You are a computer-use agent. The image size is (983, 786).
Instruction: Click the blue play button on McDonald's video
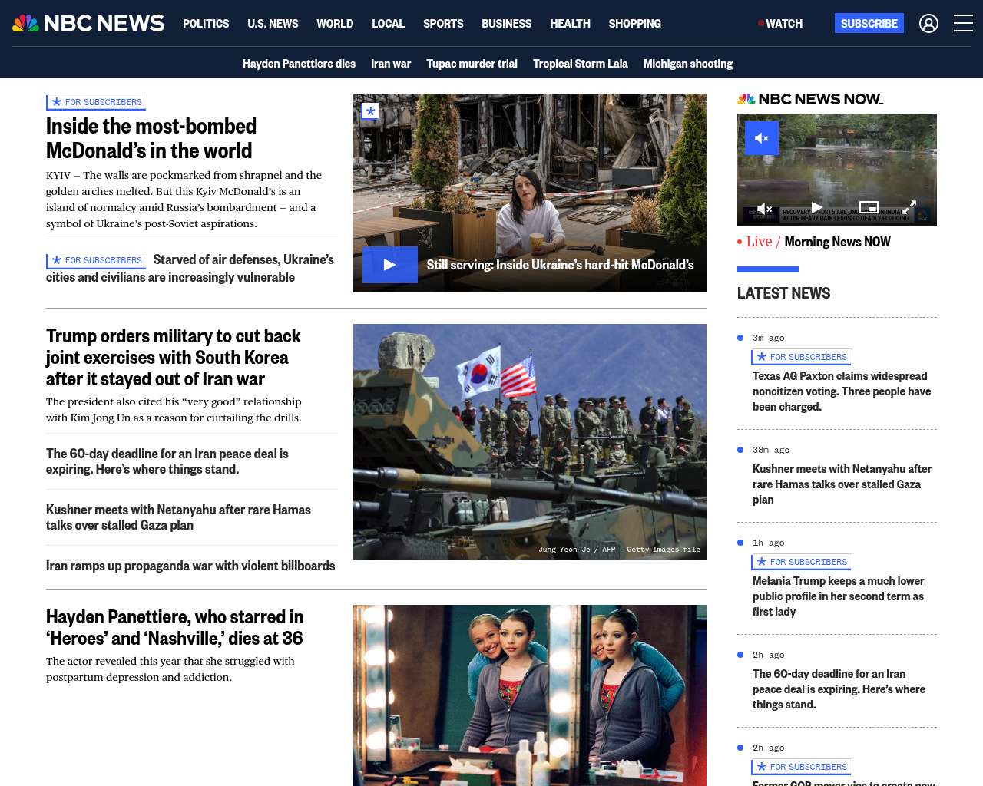[x=390, y=265]
